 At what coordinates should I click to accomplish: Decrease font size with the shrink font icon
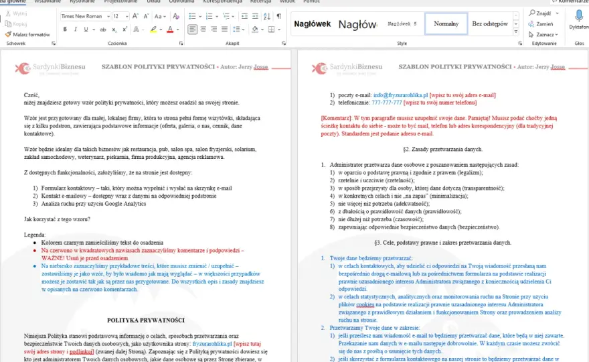147,16
